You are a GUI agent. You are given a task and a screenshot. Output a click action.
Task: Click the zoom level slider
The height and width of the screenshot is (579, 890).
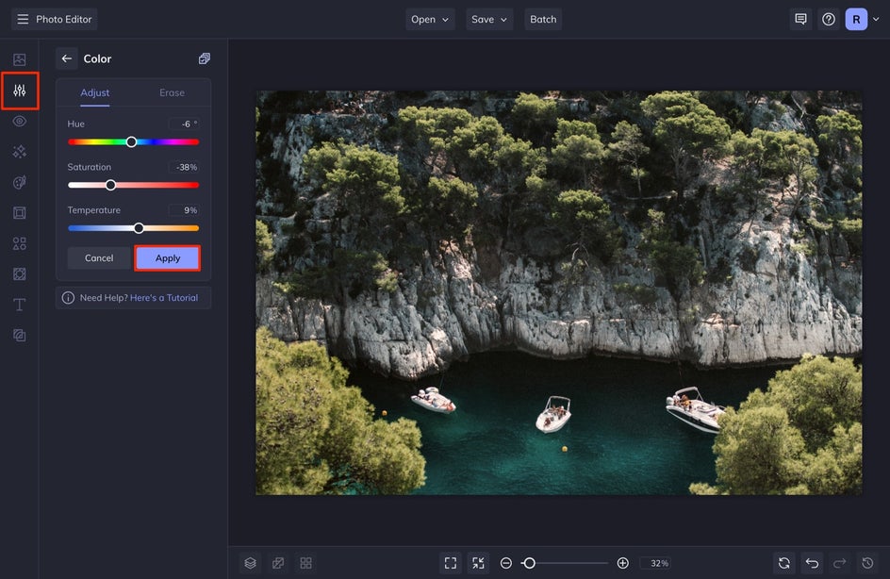point(566,563)
